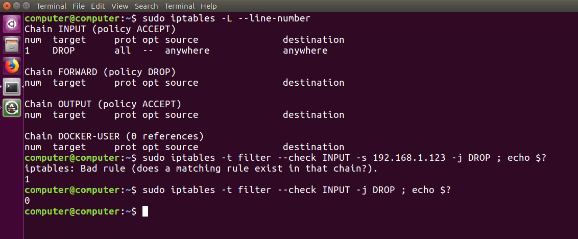Maximize the Terminal window
Viewport: 578px width, 239px height.
click(x=25, y=6)
